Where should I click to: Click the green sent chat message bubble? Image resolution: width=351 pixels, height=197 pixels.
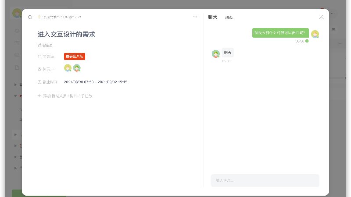(280, 33)
